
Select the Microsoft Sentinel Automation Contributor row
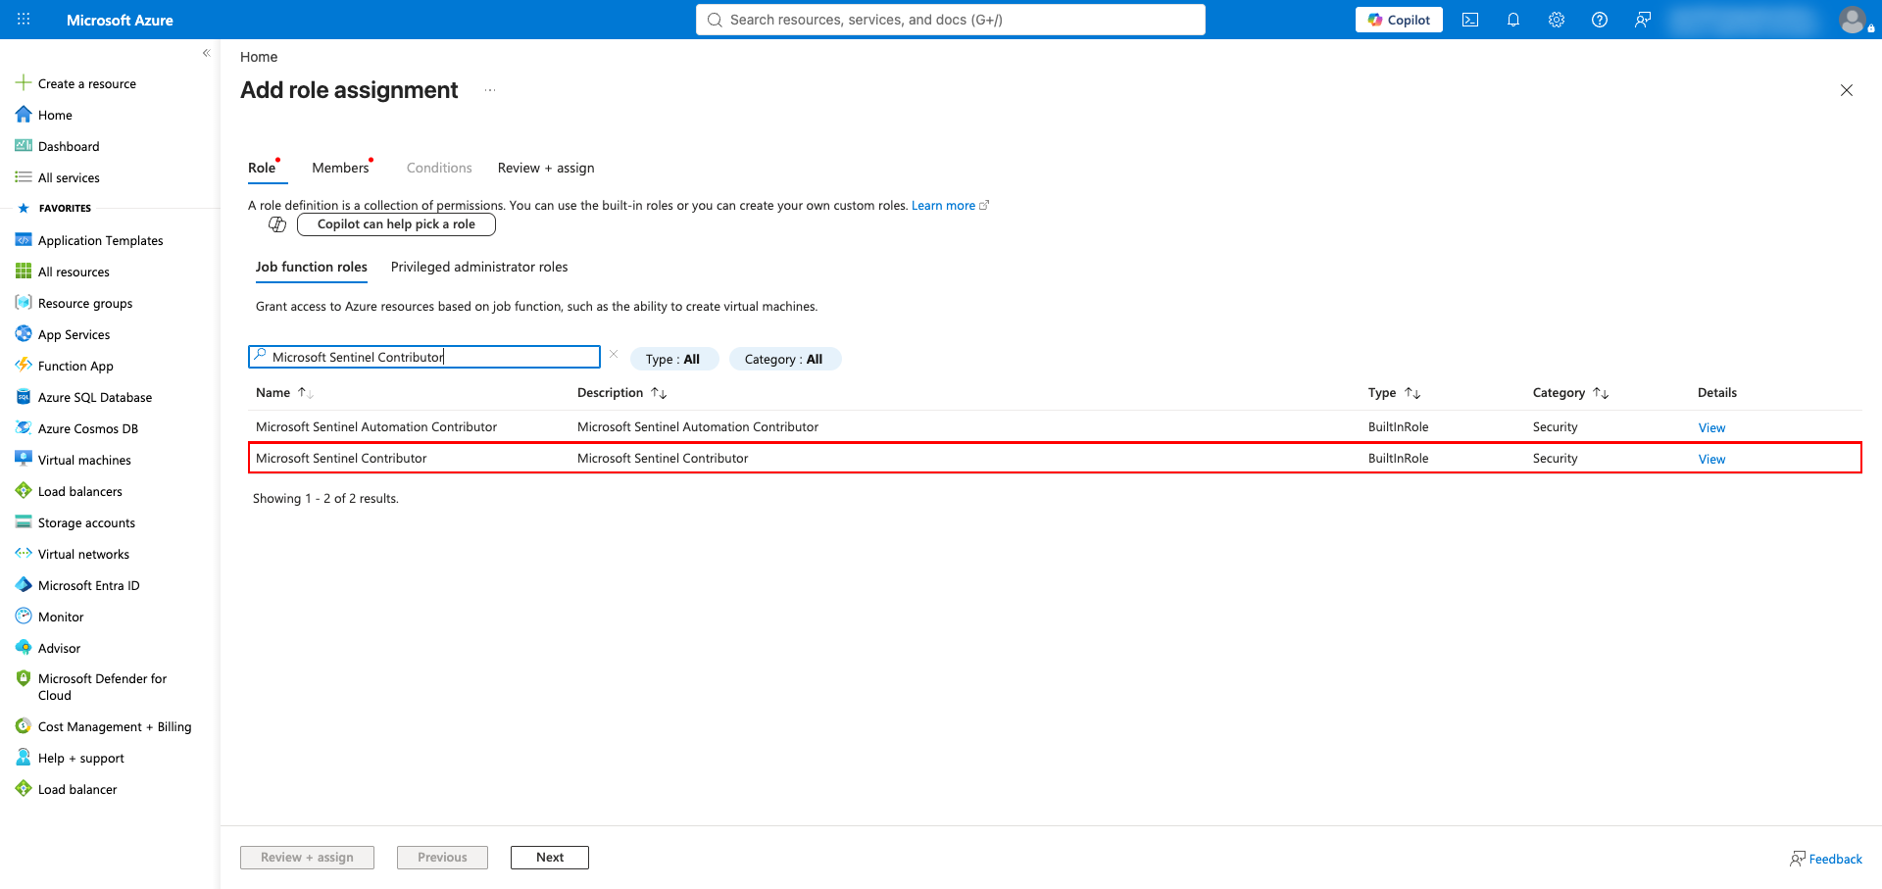(1055, 426)
